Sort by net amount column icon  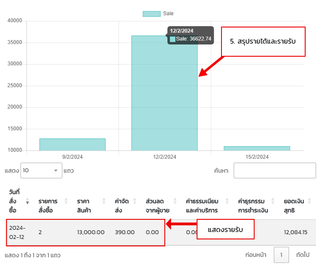[309, 201]
